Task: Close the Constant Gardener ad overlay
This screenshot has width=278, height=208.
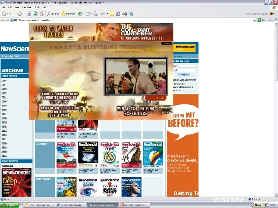Action: [x=166, y=43]
